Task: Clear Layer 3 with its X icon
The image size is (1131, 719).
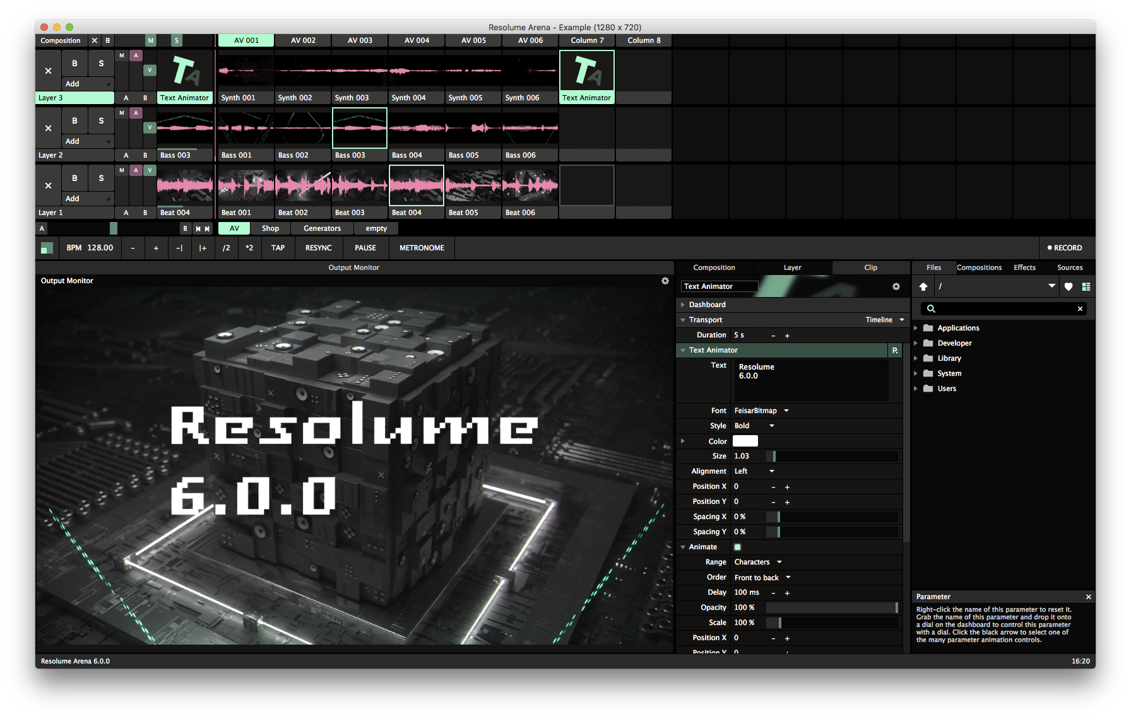Action: tap(48, 71)
